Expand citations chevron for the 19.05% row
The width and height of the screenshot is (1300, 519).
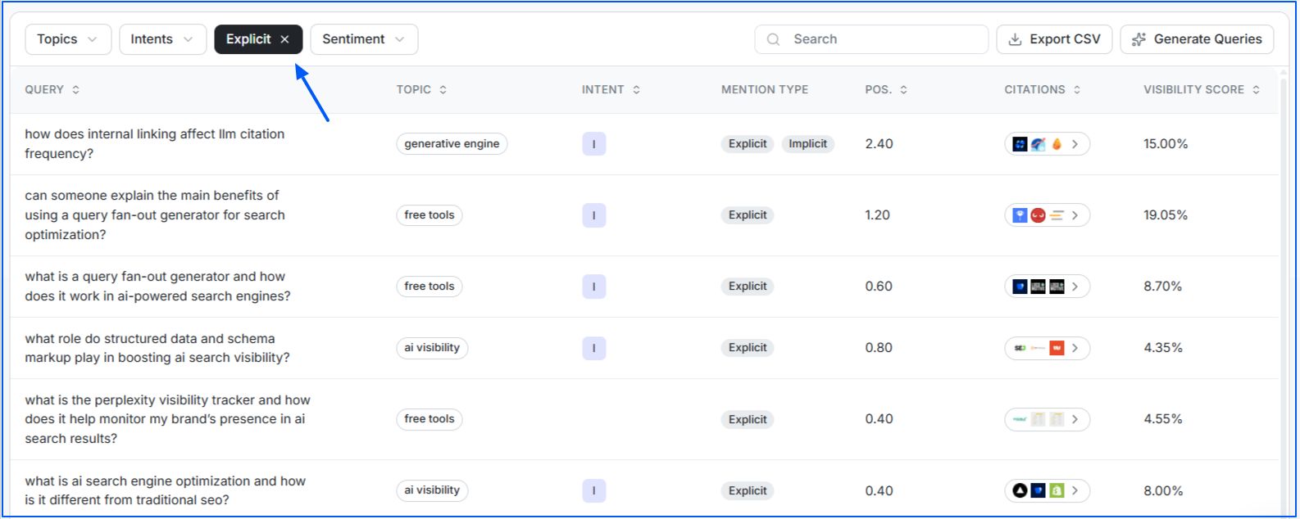click(1075, 215)
